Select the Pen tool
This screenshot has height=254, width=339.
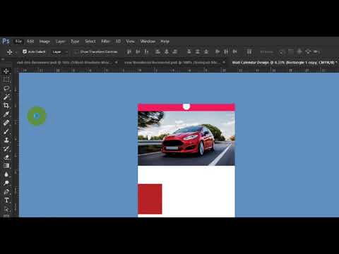coord(6,191)
